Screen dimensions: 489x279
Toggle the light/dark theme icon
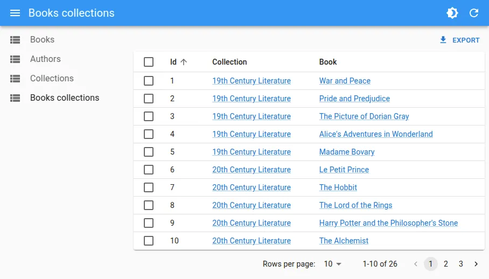(x=452, y=13)
